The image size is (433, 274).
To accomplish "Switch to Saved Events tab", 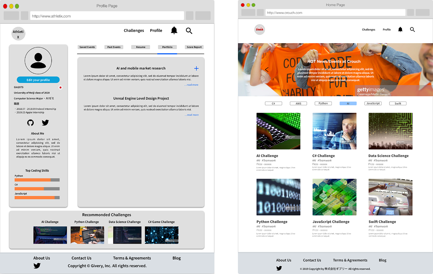I will [x=87, y=47].
